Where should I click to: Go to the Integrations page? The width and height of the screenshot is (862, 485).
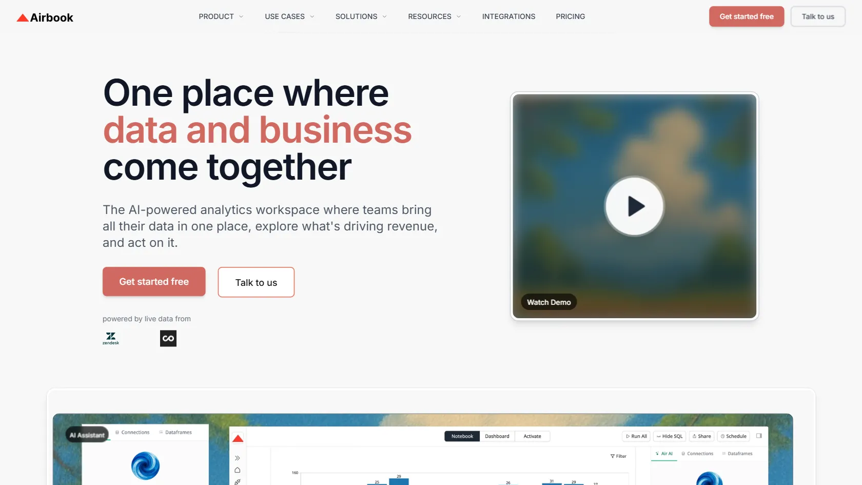click(x=508, y=16)
